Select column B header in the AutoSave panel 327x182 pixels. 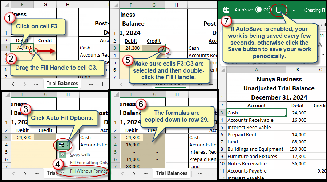[x=298, y=70]
